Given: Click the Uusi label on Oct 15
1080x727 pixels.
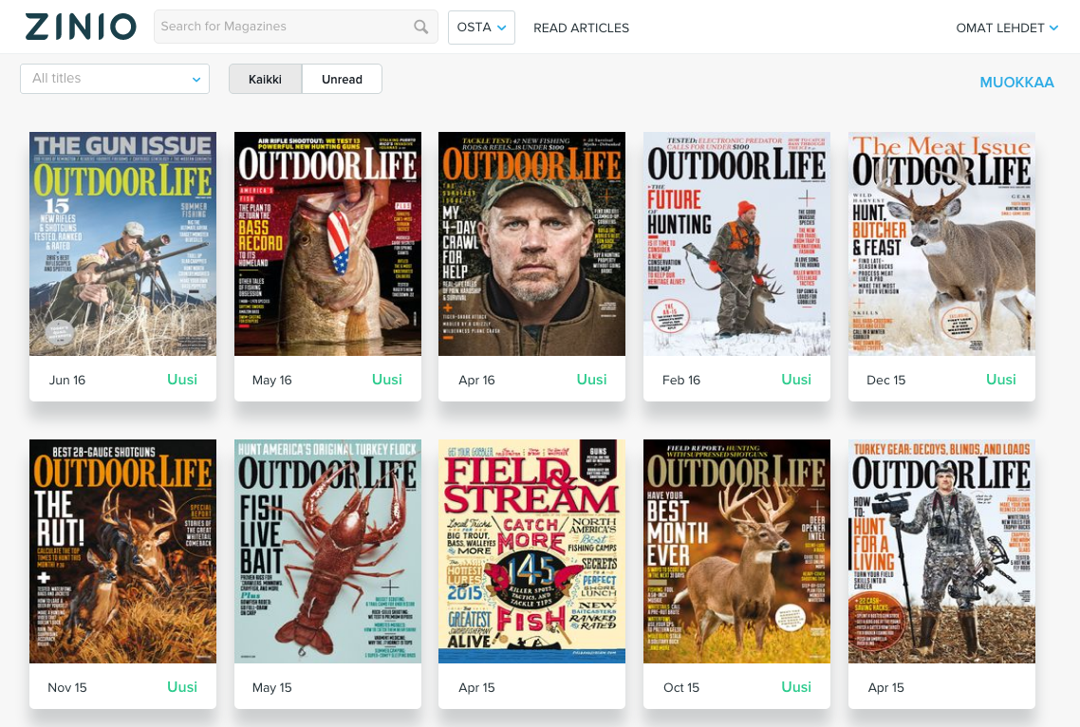Looking at the screenshot, I should pos(796,687).
